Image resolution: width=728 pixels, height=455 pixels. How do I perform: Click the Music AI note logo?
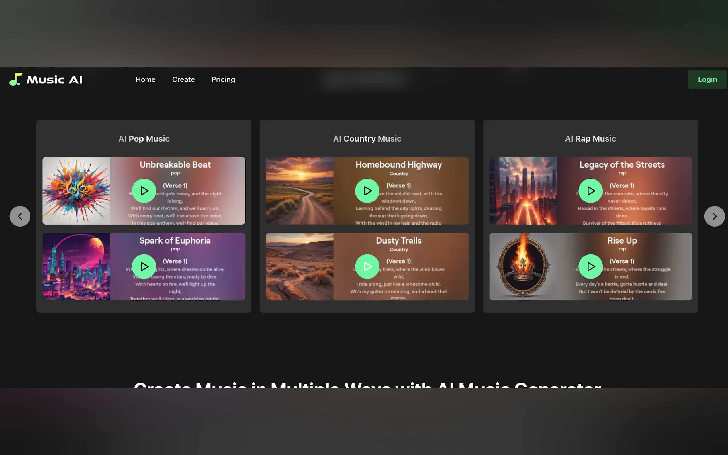click(x=16, y=79)
